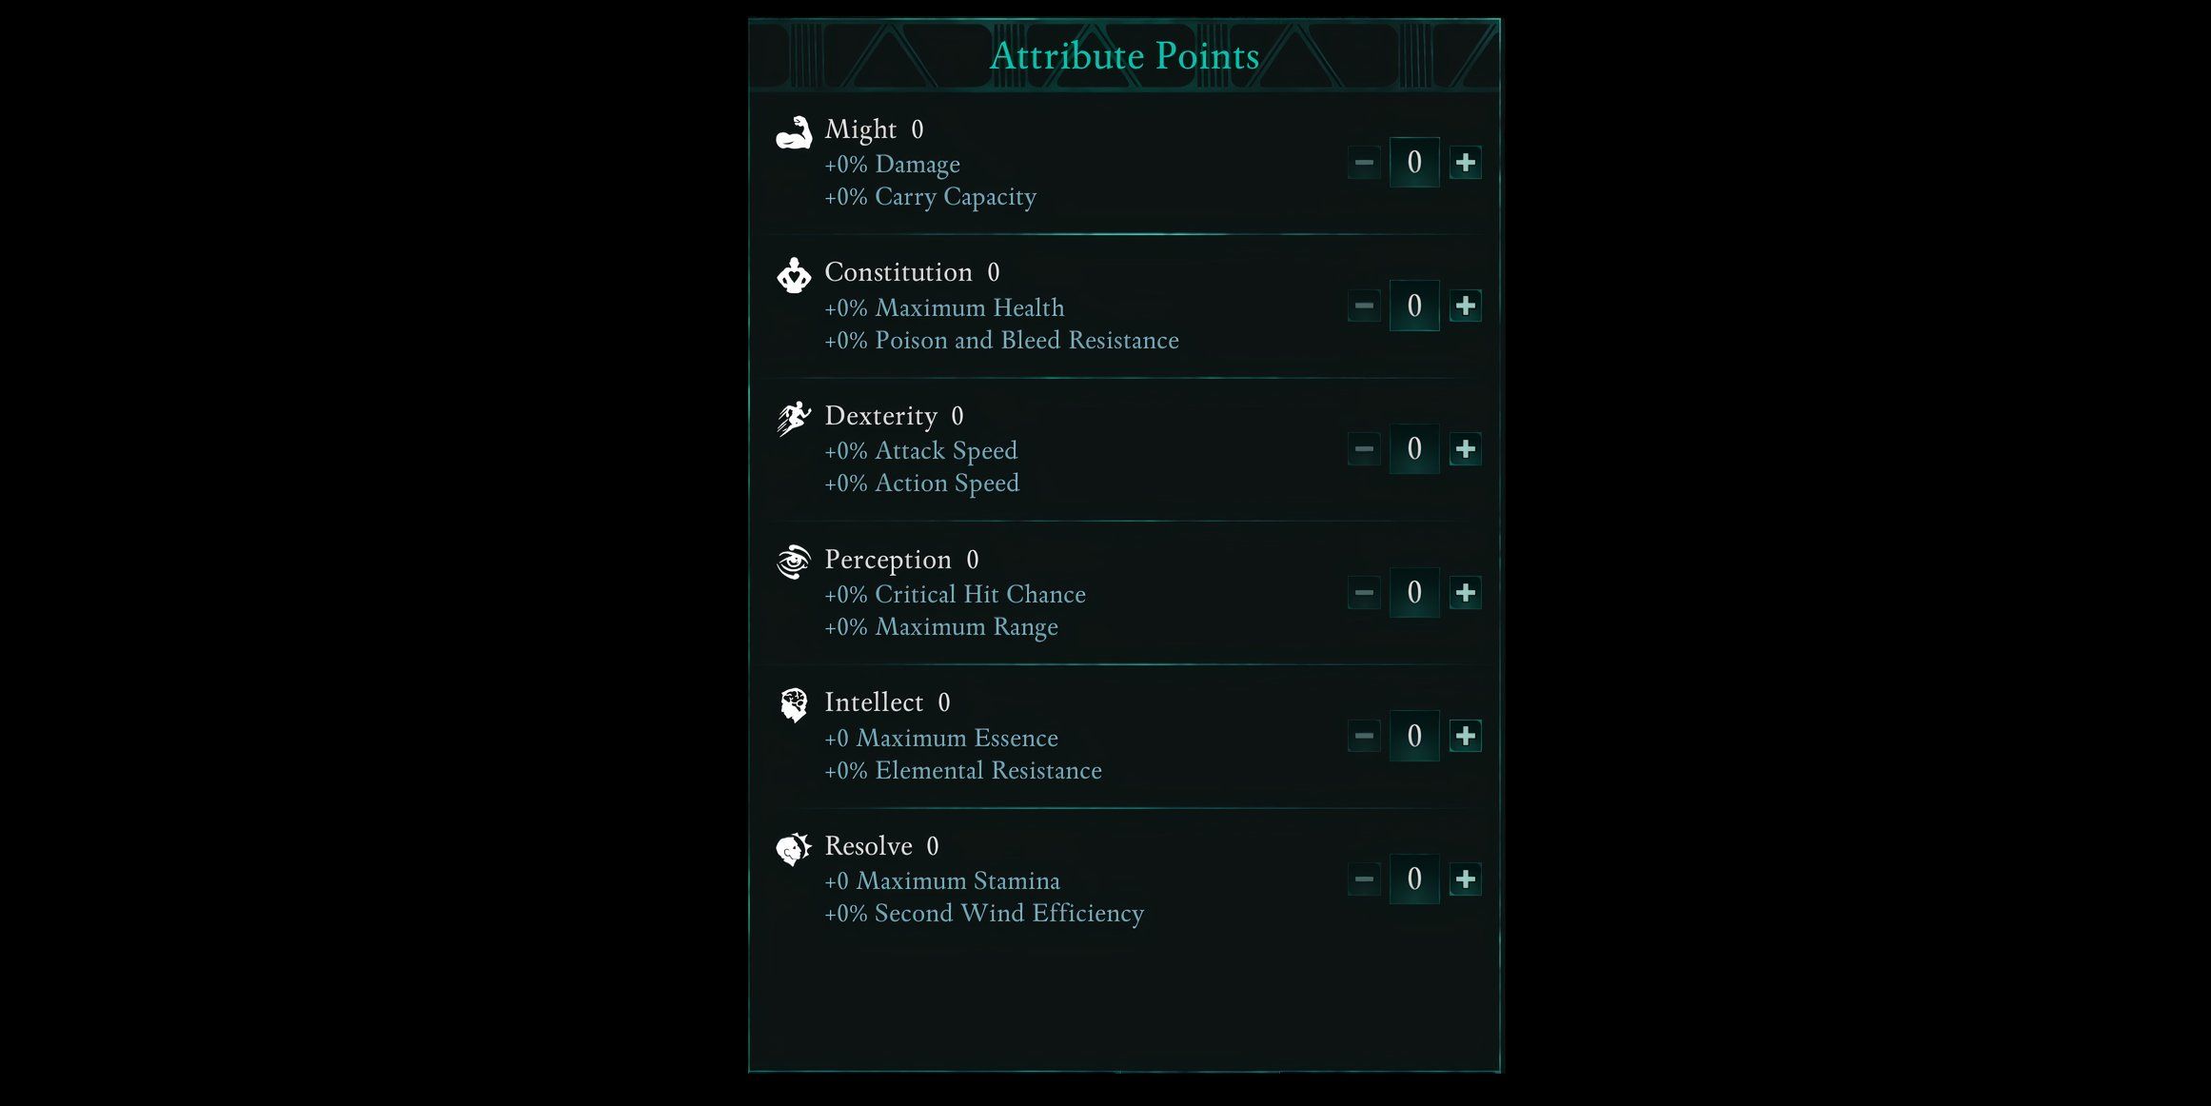
Task: Decrease Might with the minus button
Action: click(x=1364, y=163)
